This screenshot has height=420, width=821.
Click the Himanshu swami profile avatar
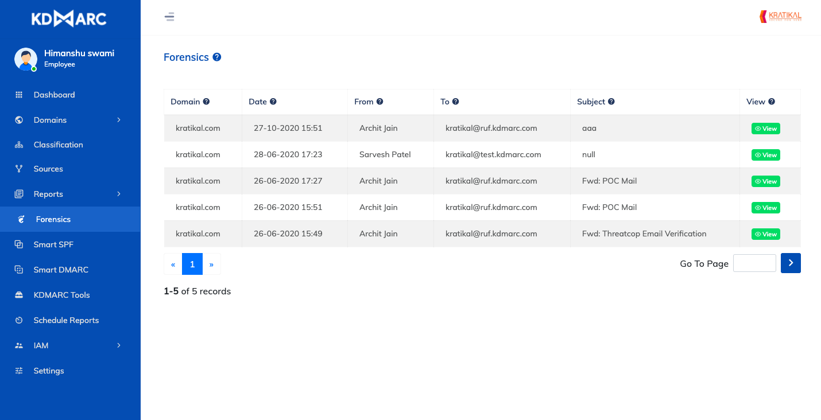(26, 59)
